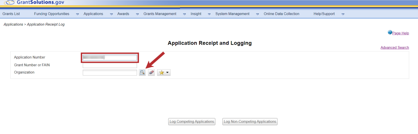The image size is (418, 134).
Task: Focus the Application Number text field
Action: tap(110, 57)
